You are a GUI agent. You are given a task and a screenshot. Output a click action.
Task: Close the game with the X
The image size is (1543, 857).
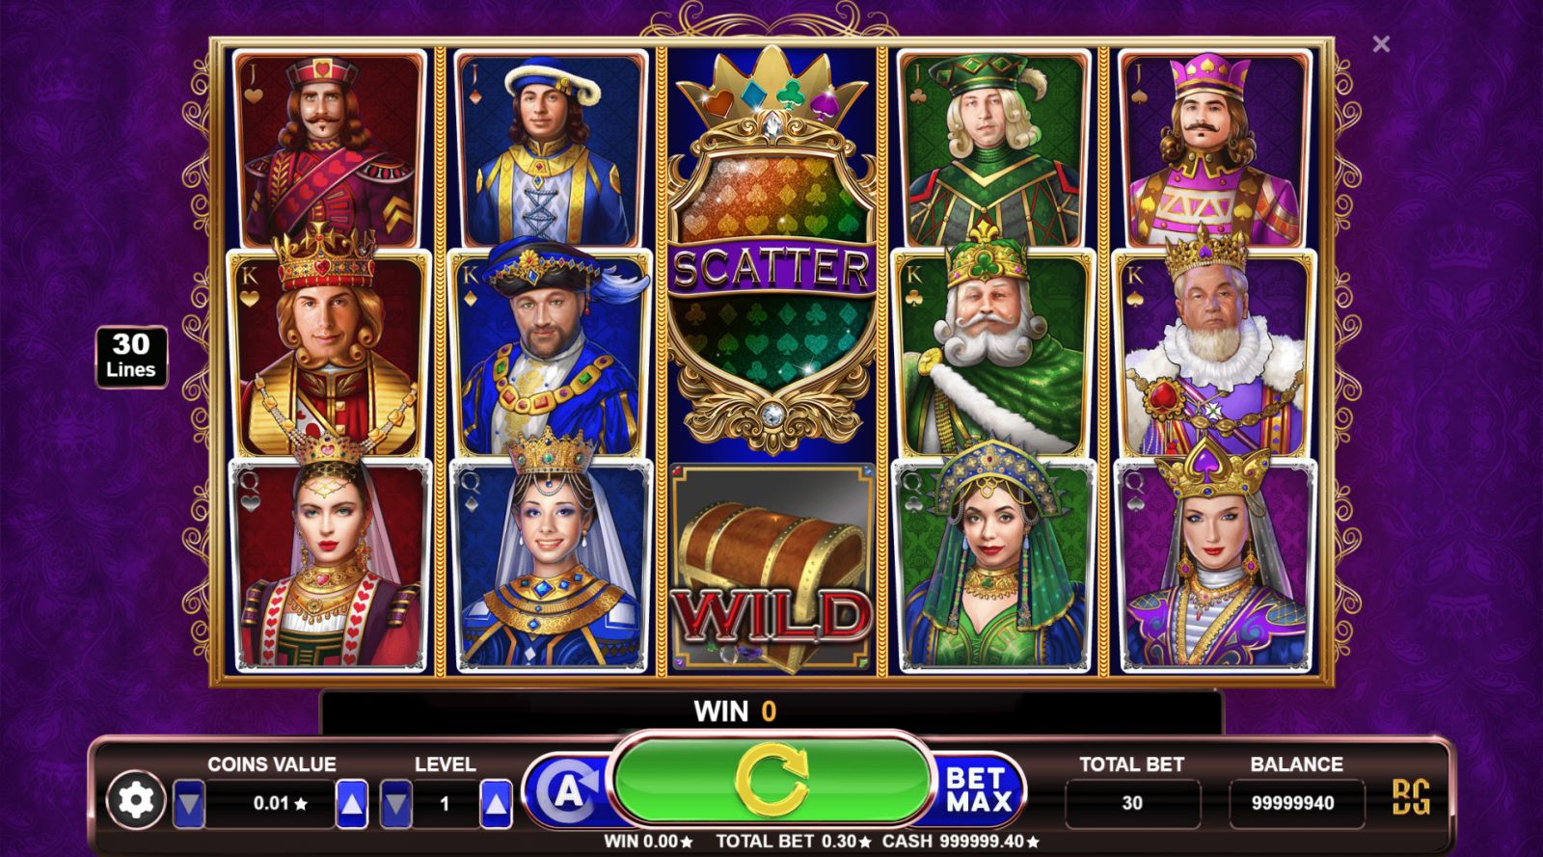pyautogui.click(x=1381, y=44)
